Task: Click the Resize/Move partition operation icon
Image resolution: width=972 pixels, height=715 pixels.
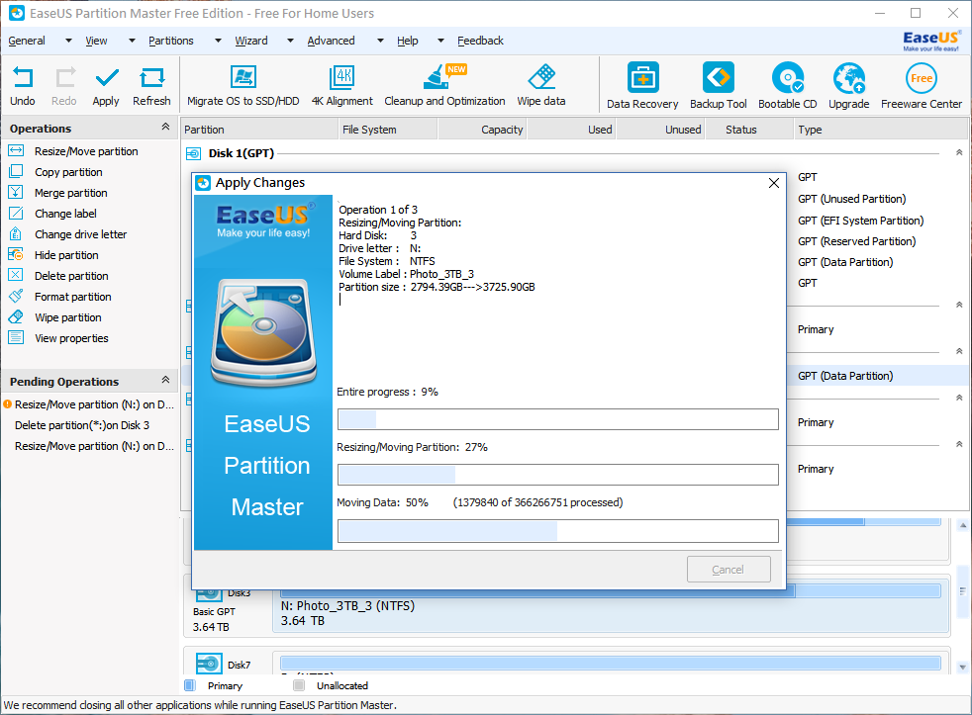Action: click(16, 150)
